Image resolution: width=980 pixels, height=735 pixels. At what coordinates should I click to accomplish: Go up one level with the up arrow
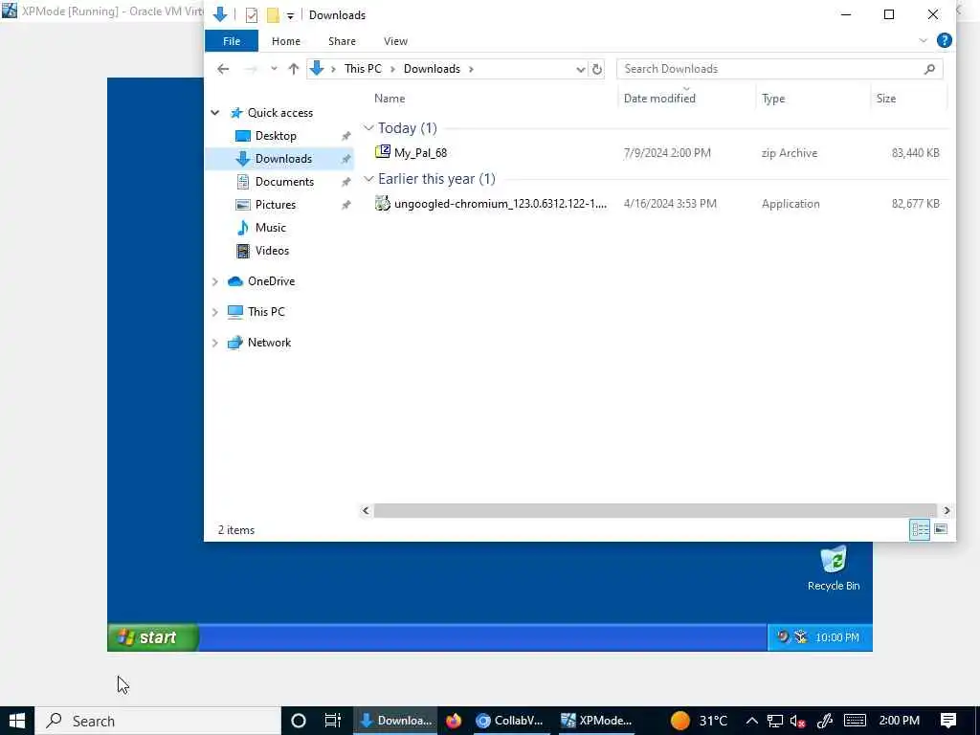pos(293,69)
